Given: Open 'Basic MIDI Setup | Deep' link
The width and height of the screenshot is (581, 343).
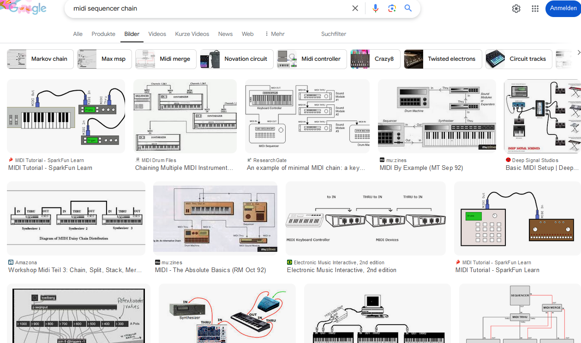Looking at the screenshot, I should tap(542, 168).
